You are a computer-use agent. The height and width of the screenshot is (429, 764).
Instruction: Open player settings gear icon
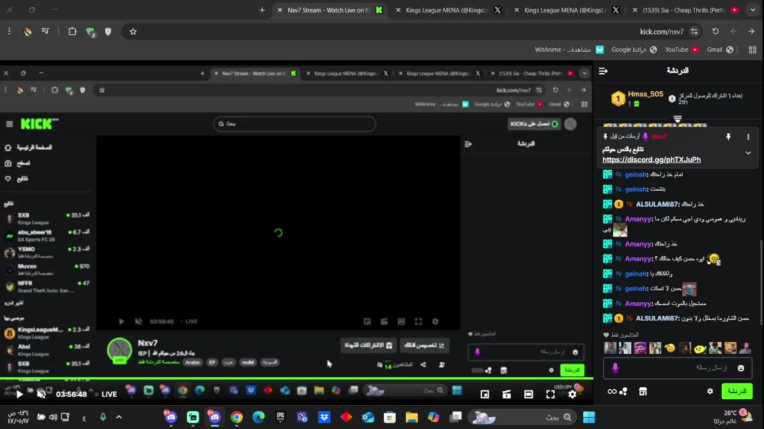572,394
